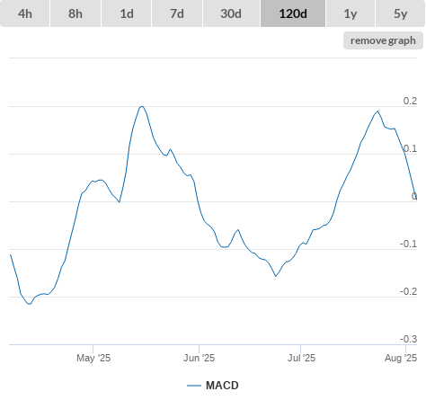Click the Jul '25 axis label
426x409 pixels.
click(301, 358)
